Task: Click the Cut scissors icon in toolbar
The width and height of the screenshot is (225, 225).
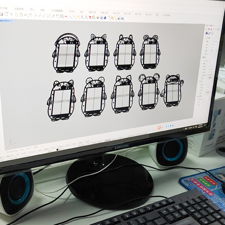Action: click(11, 15)
